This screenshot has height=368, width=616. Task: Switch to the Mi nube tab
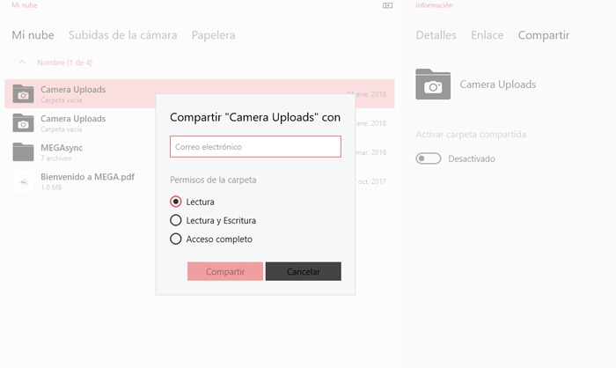click(33, 35)
